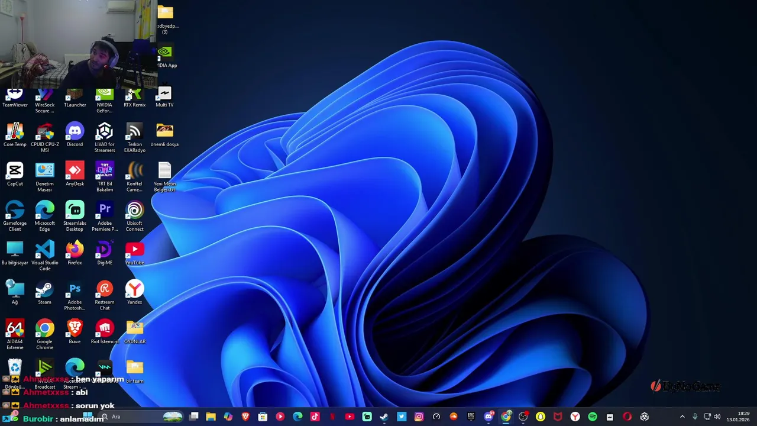This screenshot has height=426, width=757.
Task: Launch AIDA64 Extreme shortcut
Action: coord(15,335)
